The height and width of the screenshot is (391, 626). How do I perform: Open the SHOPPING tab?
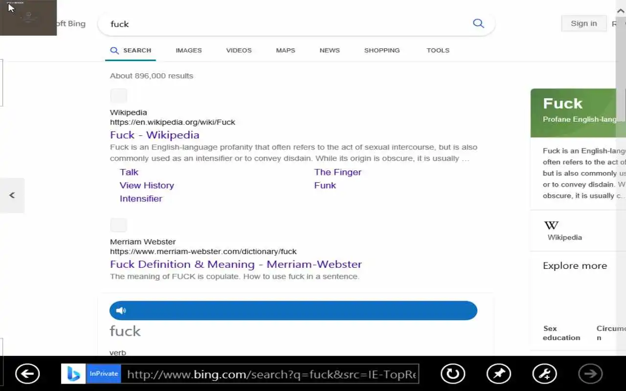[382, 50]
